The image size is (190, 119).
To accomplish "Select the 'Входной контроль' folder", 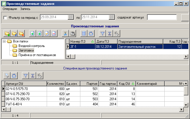I will point(32,46).
